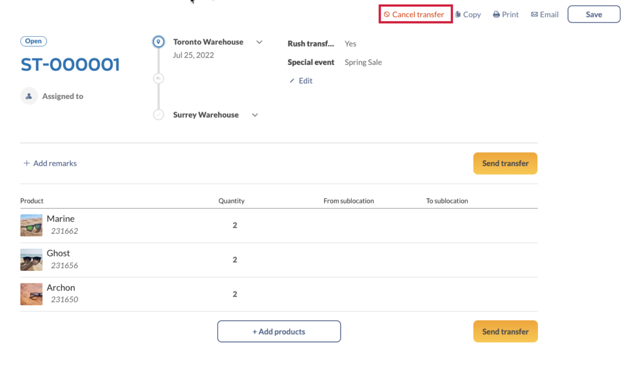Click the Add products button
This screenshot has height=368, width=622.
click(x=279, y=331)
